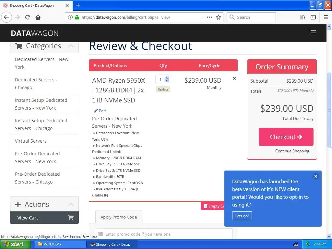332x249 pixels.
Task: Click the Bandwidth: 50TB line
Action: click(x=109, y=177)
